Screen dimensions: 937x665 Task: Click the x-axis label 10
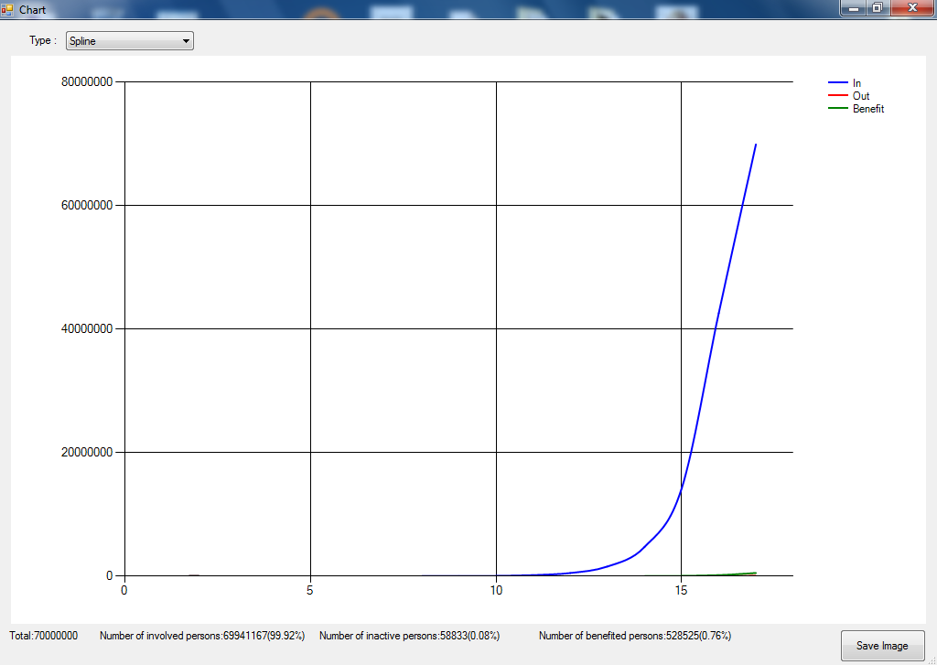pos(496,590)
